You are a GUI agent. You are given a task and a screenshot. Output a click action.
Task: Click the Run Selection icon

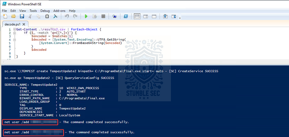tap(95, 17)
